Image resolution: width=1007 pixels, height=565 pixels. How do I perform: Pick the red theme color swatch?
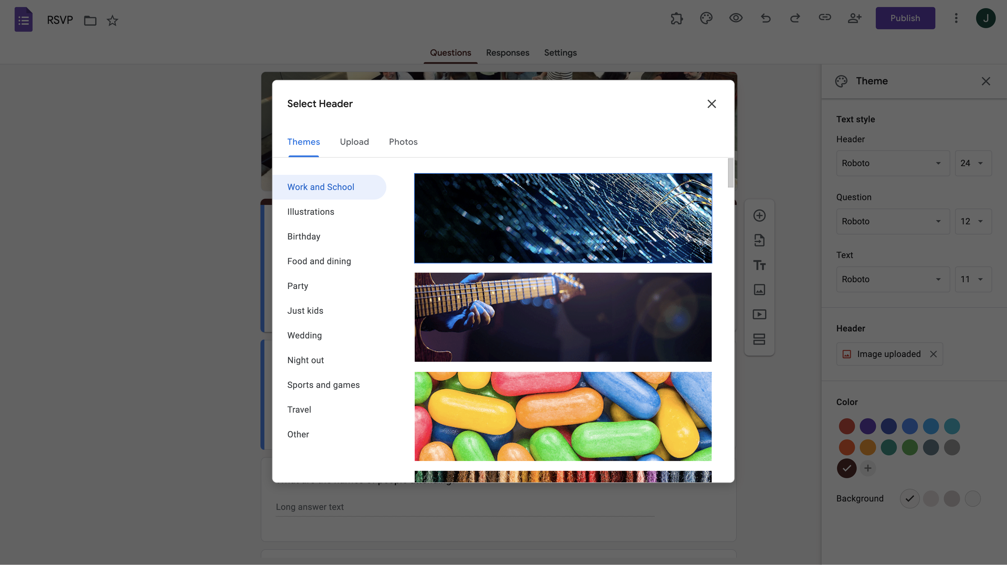(847, 426)
